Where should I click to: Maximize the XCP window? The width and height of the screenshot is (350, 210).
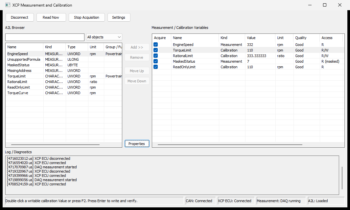tap(325, 5)
